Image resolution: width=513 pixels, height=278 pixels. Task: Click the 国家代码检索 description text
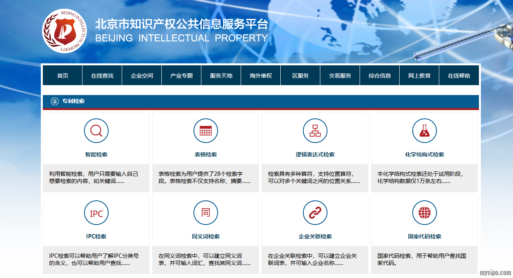[x=422, y=259]
